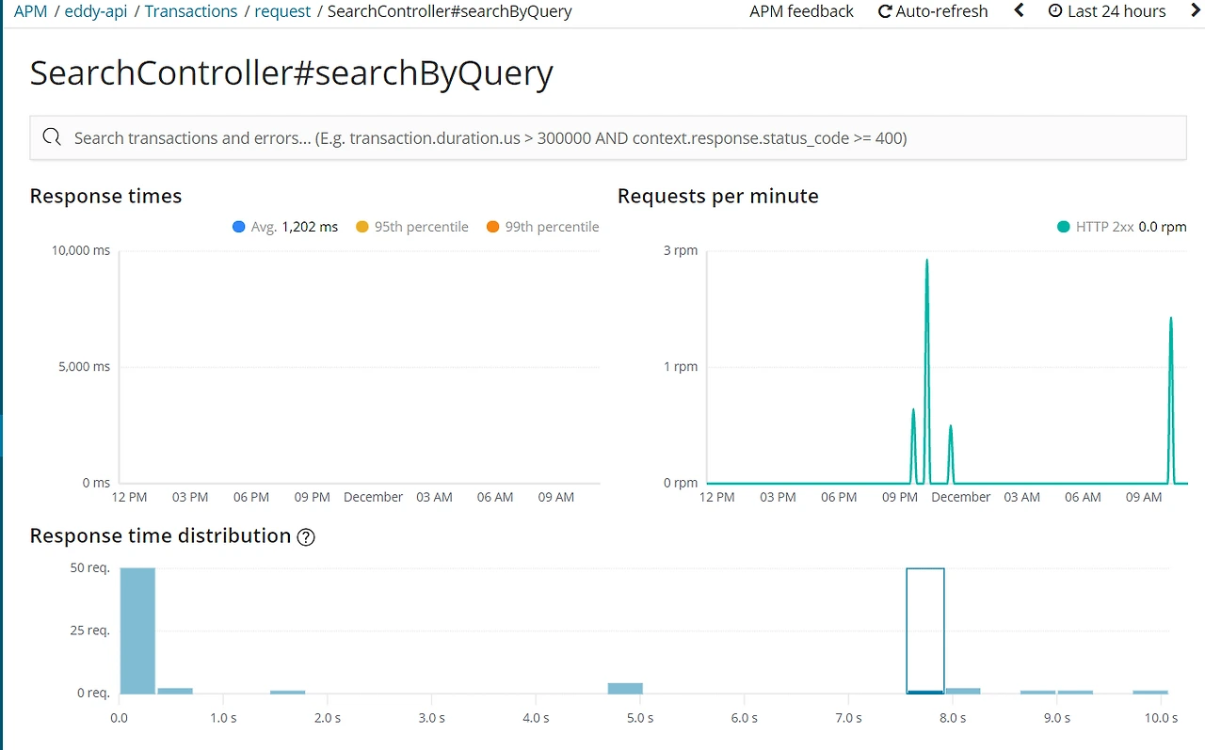Select the distribution bar at 10.0 s
The width and height of the screenshot is (1205, 750).
[x=1150, y=693]
